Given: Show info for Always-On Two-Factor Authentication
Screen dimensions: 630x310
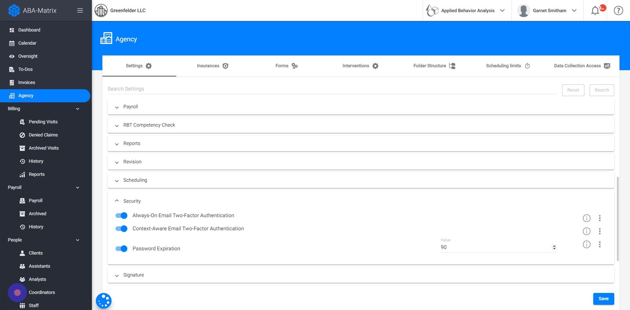Looking at the screenshot, I should 586,218.
